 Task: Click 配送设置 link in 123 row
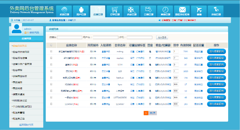pos(198,71)
